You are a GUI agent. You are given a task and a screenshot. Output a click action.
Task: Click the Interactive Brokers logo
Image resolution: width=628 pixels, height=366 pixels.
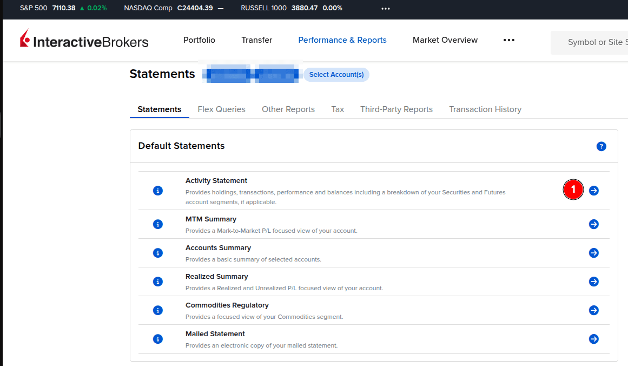point(84,41)
